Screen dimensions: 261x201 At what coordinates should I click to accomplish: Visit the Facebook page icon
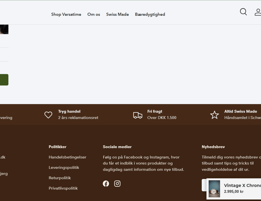tap(106, 183)
